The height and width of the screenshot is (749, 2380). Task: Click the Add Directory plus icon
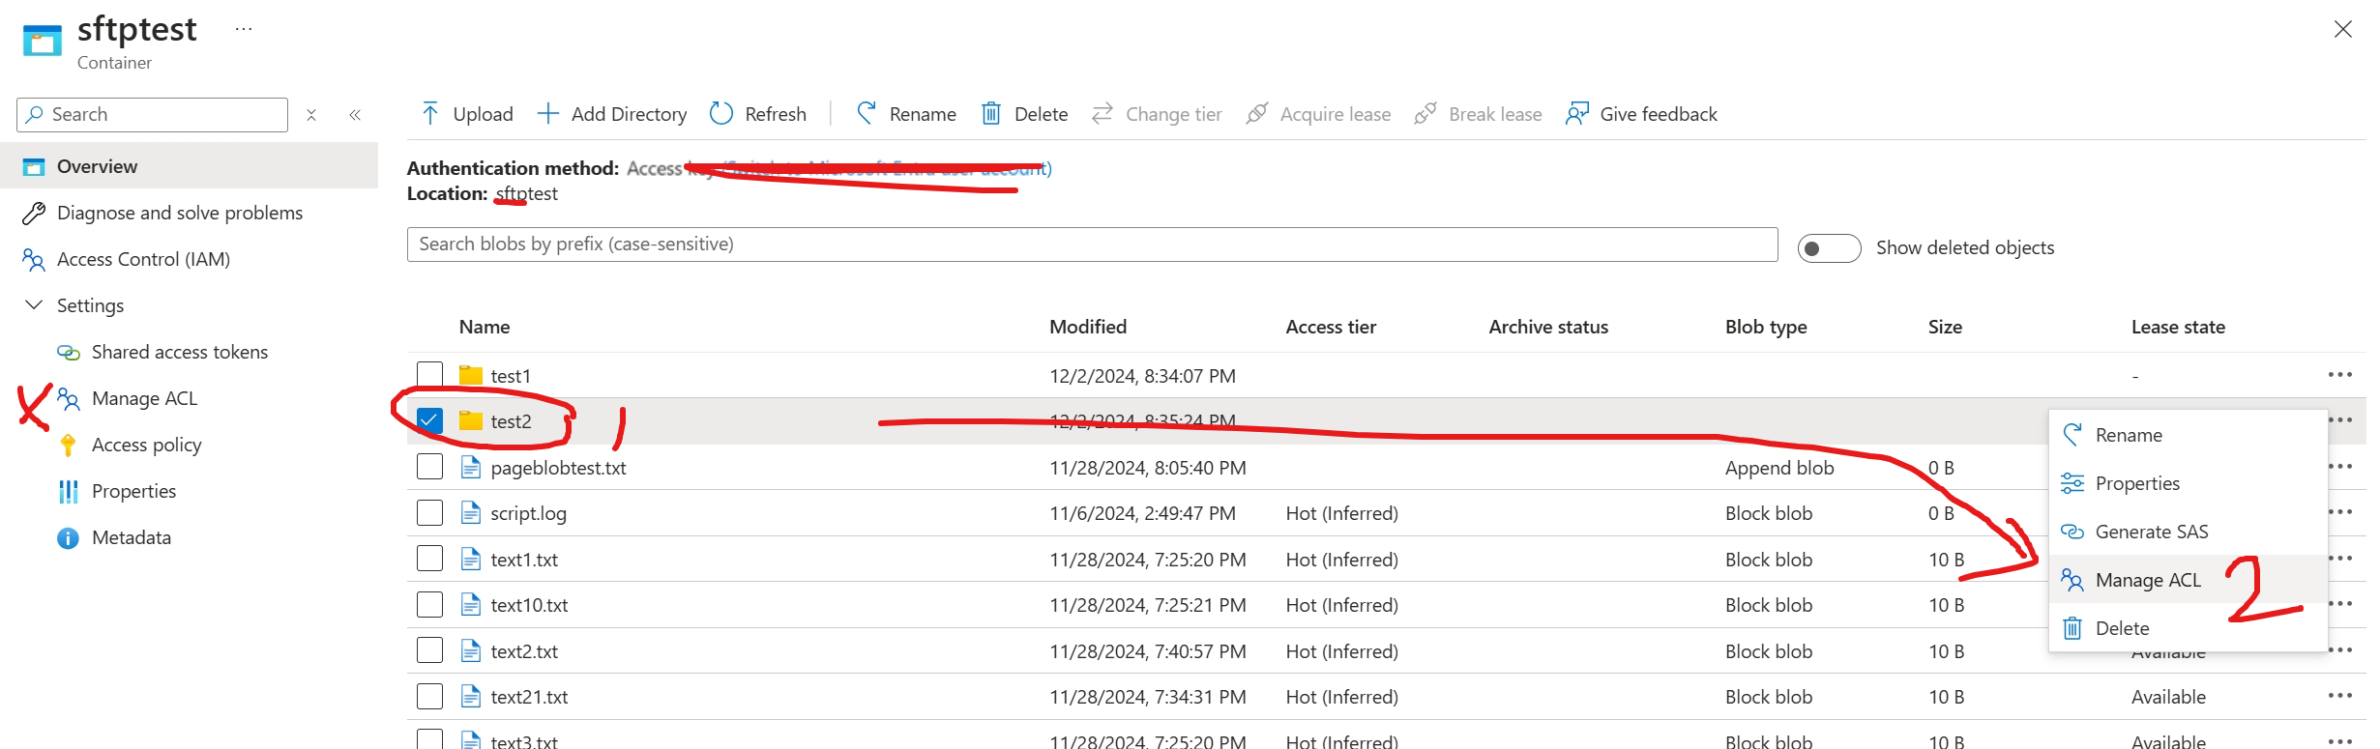tap(548, 114)
